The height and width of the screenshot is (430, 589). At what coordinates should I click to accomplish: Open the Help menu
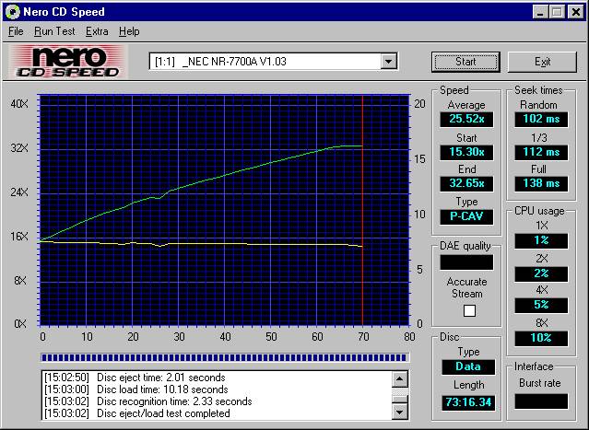click(129, 31)
